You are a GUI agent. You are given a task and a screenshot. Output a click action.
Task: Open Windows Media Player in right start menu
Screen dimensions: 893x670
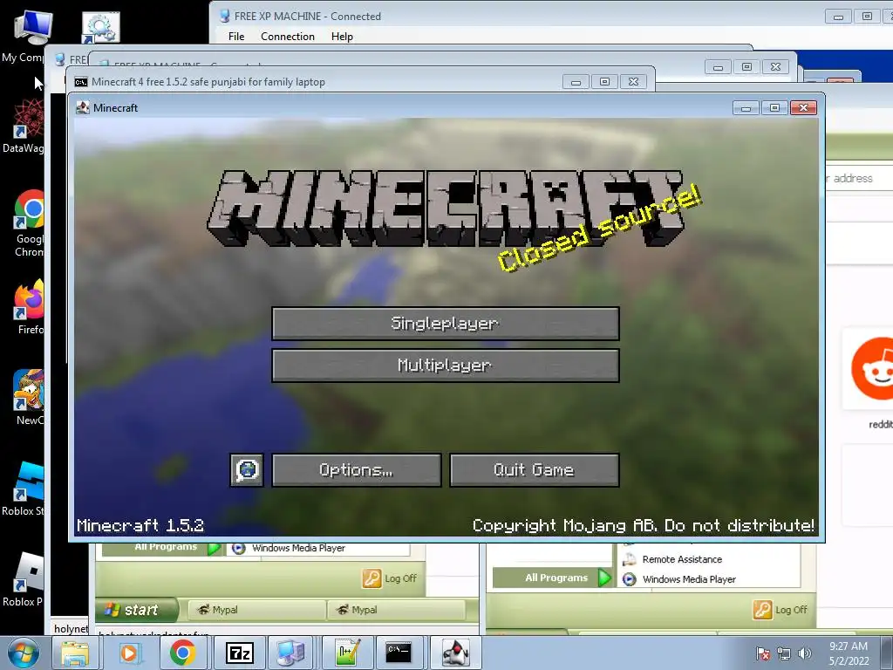click(x=679, y=579)
